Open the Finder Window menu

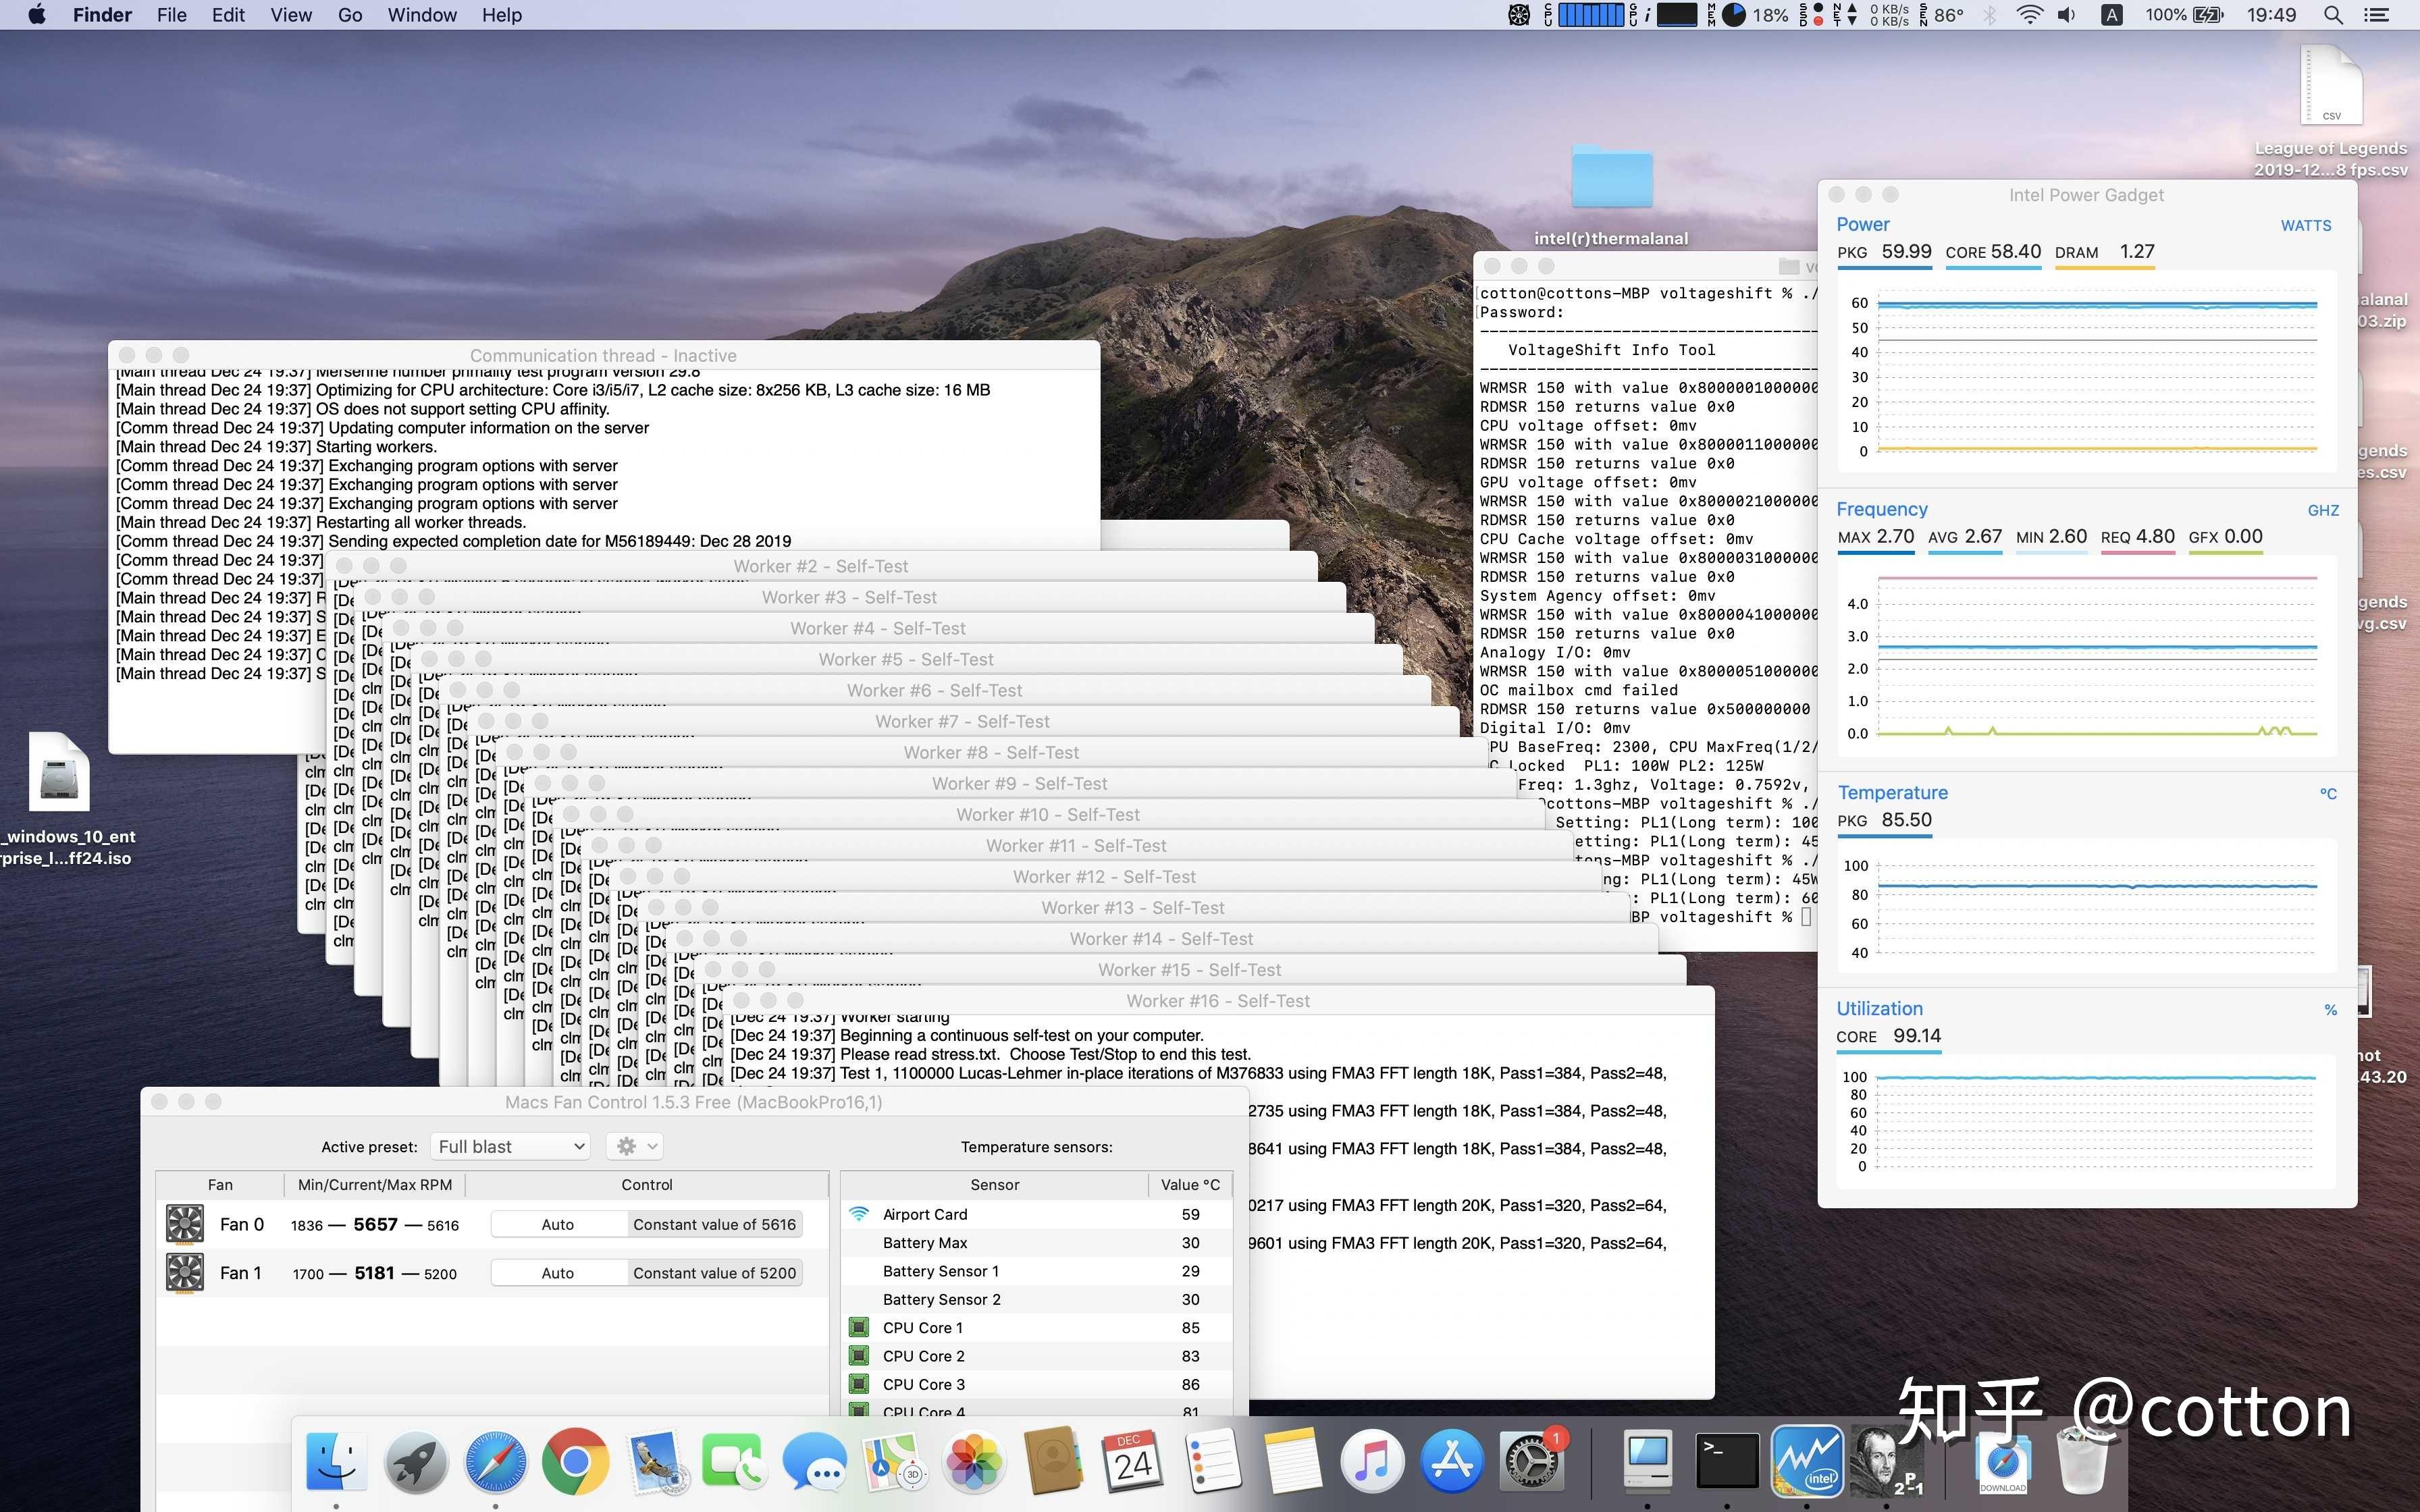[422, 15]
